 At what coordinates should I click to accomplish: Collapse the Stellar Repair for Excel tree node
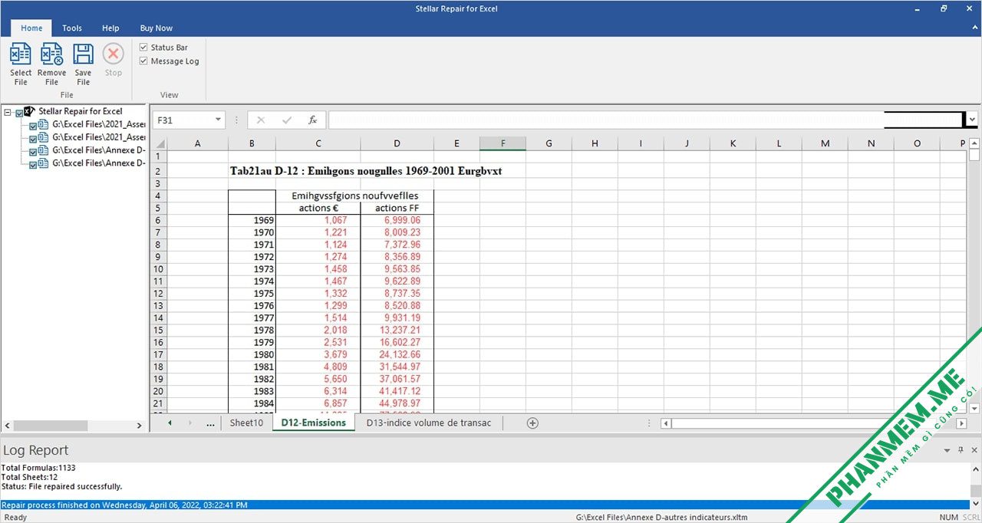tap(8, 112)
